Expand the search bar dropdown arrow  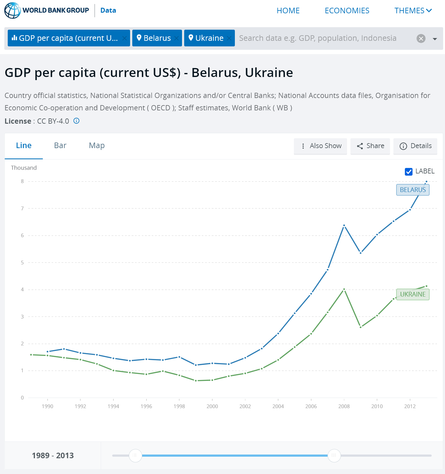tap(435, 39)
